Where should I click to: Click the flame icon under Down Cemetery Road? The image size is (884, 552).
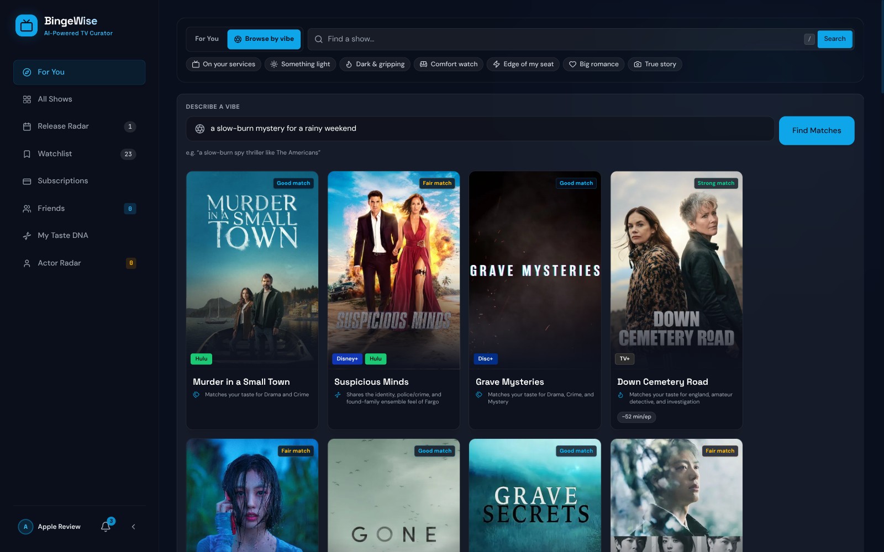coord(620,395)
